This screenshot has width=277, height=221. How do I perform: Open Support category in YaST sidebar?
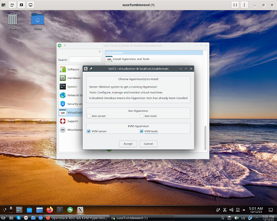[x=71, y=121]
